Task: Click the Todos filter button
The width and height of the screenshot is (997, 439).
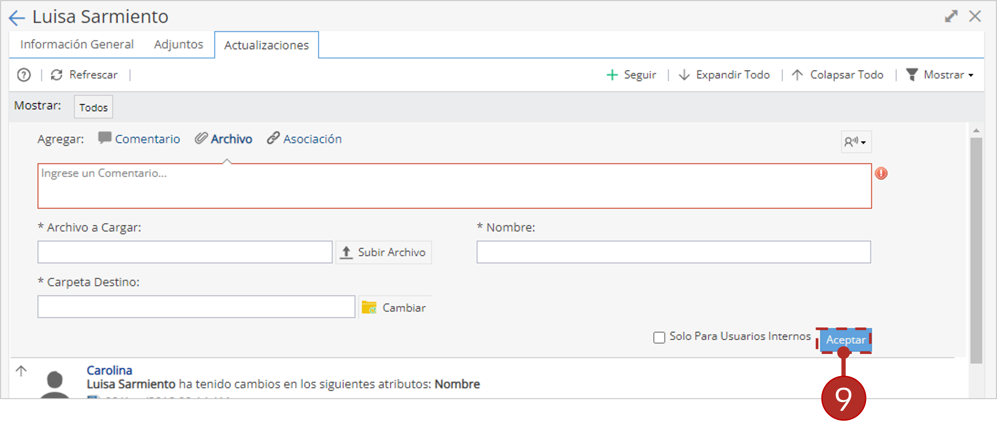Action: (x=93, y=107)
